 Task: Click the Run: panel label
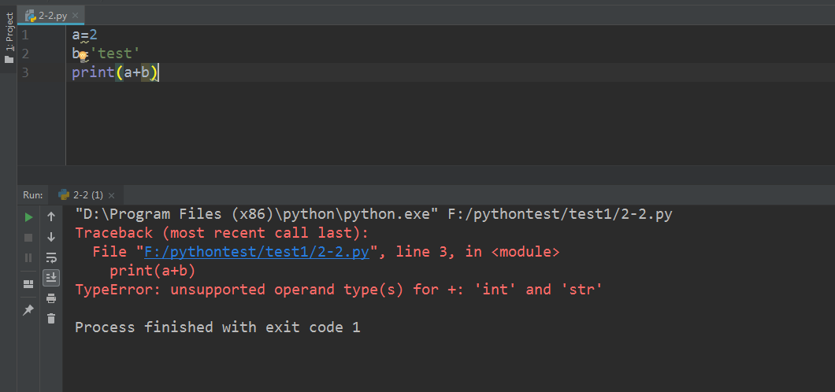pyautogui.click(x=32, y=195)
